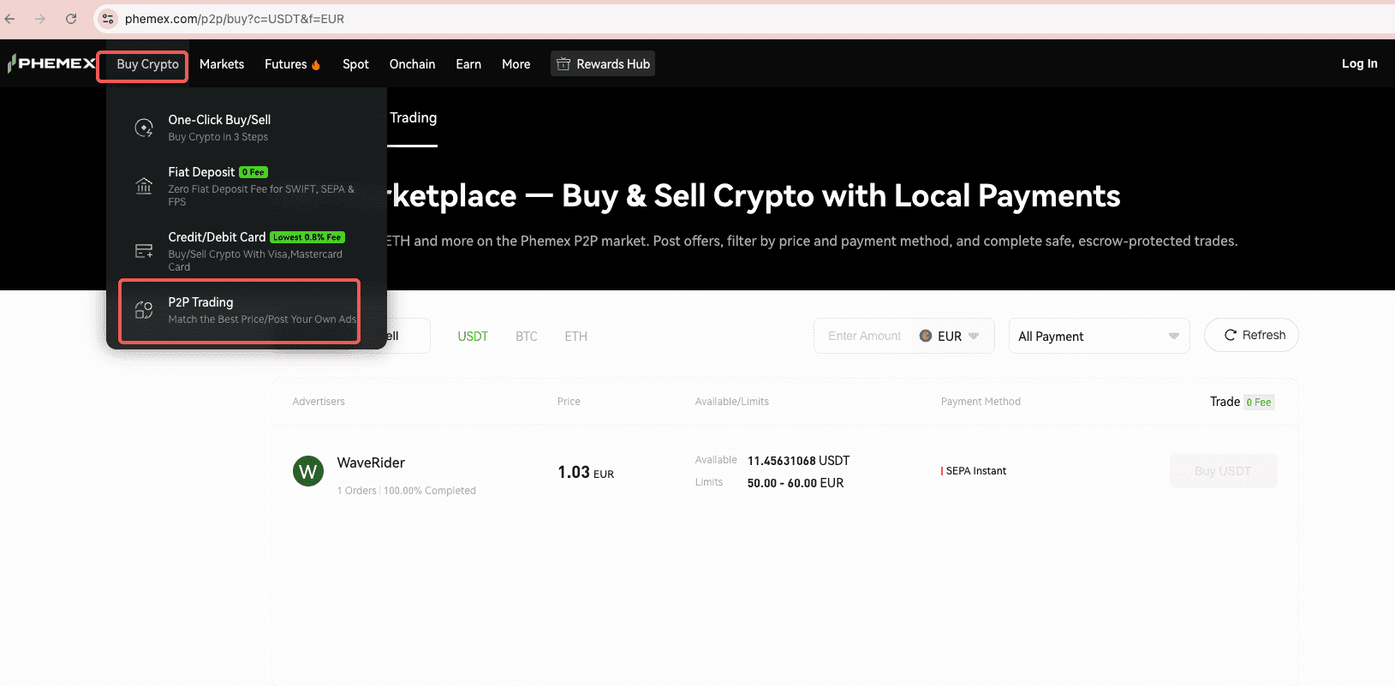The image size is (1395, 686).
Task: Click the Log In link
Action: [1359, 63]
